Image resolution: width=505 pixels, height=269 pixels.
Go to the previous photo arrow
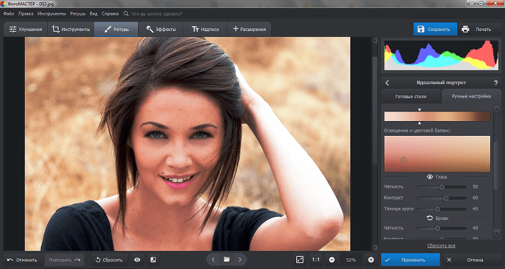(x=213, y=259)
